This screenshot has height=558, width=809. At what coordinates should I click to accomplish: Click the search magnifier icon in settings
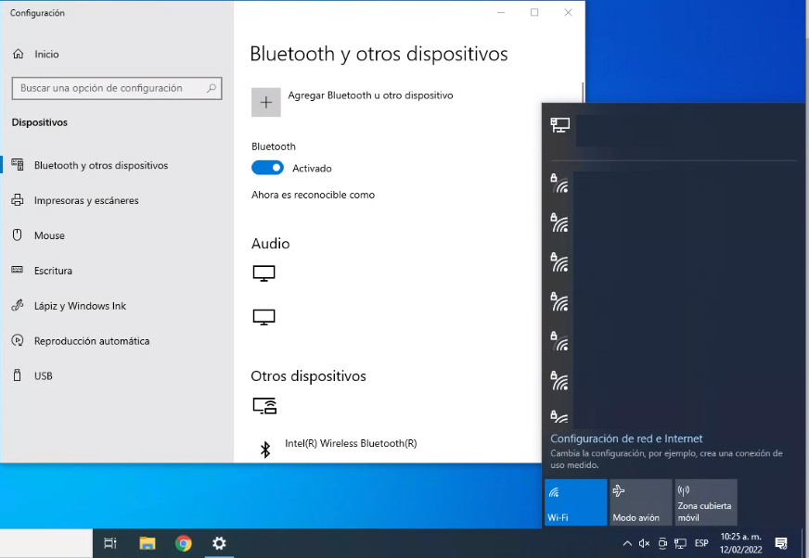point(211,88)
